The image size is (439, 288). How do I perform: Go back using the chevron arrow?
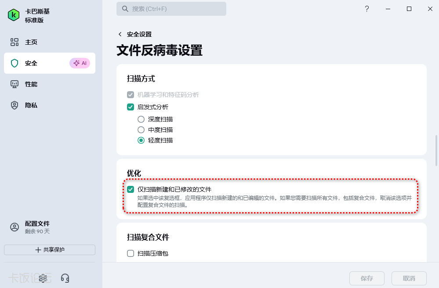[120, 34]
